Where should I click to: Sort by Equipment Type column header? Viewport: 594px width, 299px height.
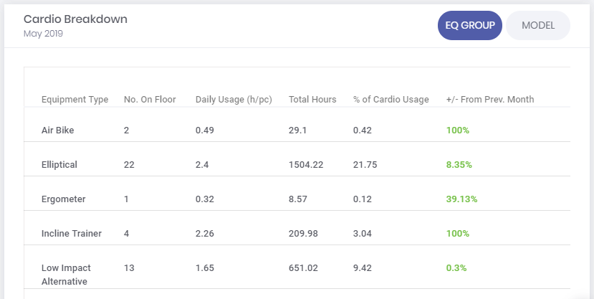[75, 100]
